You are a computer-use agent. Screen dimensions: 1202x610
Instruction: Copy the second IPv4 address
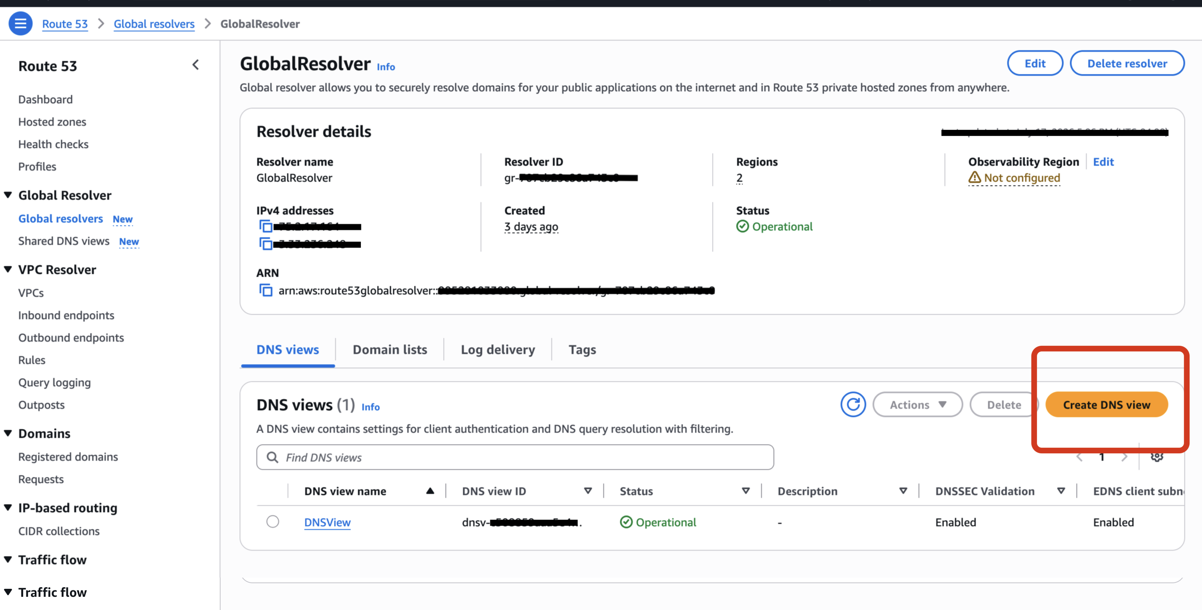click(x=266, y=243)
